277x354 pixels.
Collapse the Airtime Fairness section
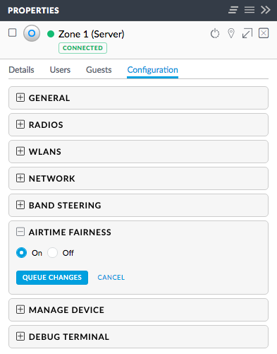click(x=20, y=232)
